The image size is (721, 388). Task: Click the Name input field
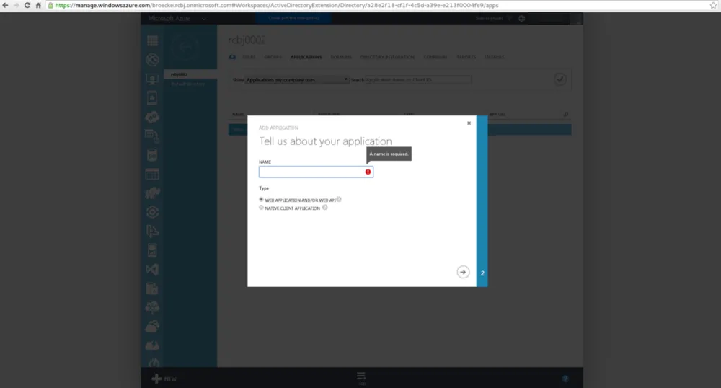point(316,172)
